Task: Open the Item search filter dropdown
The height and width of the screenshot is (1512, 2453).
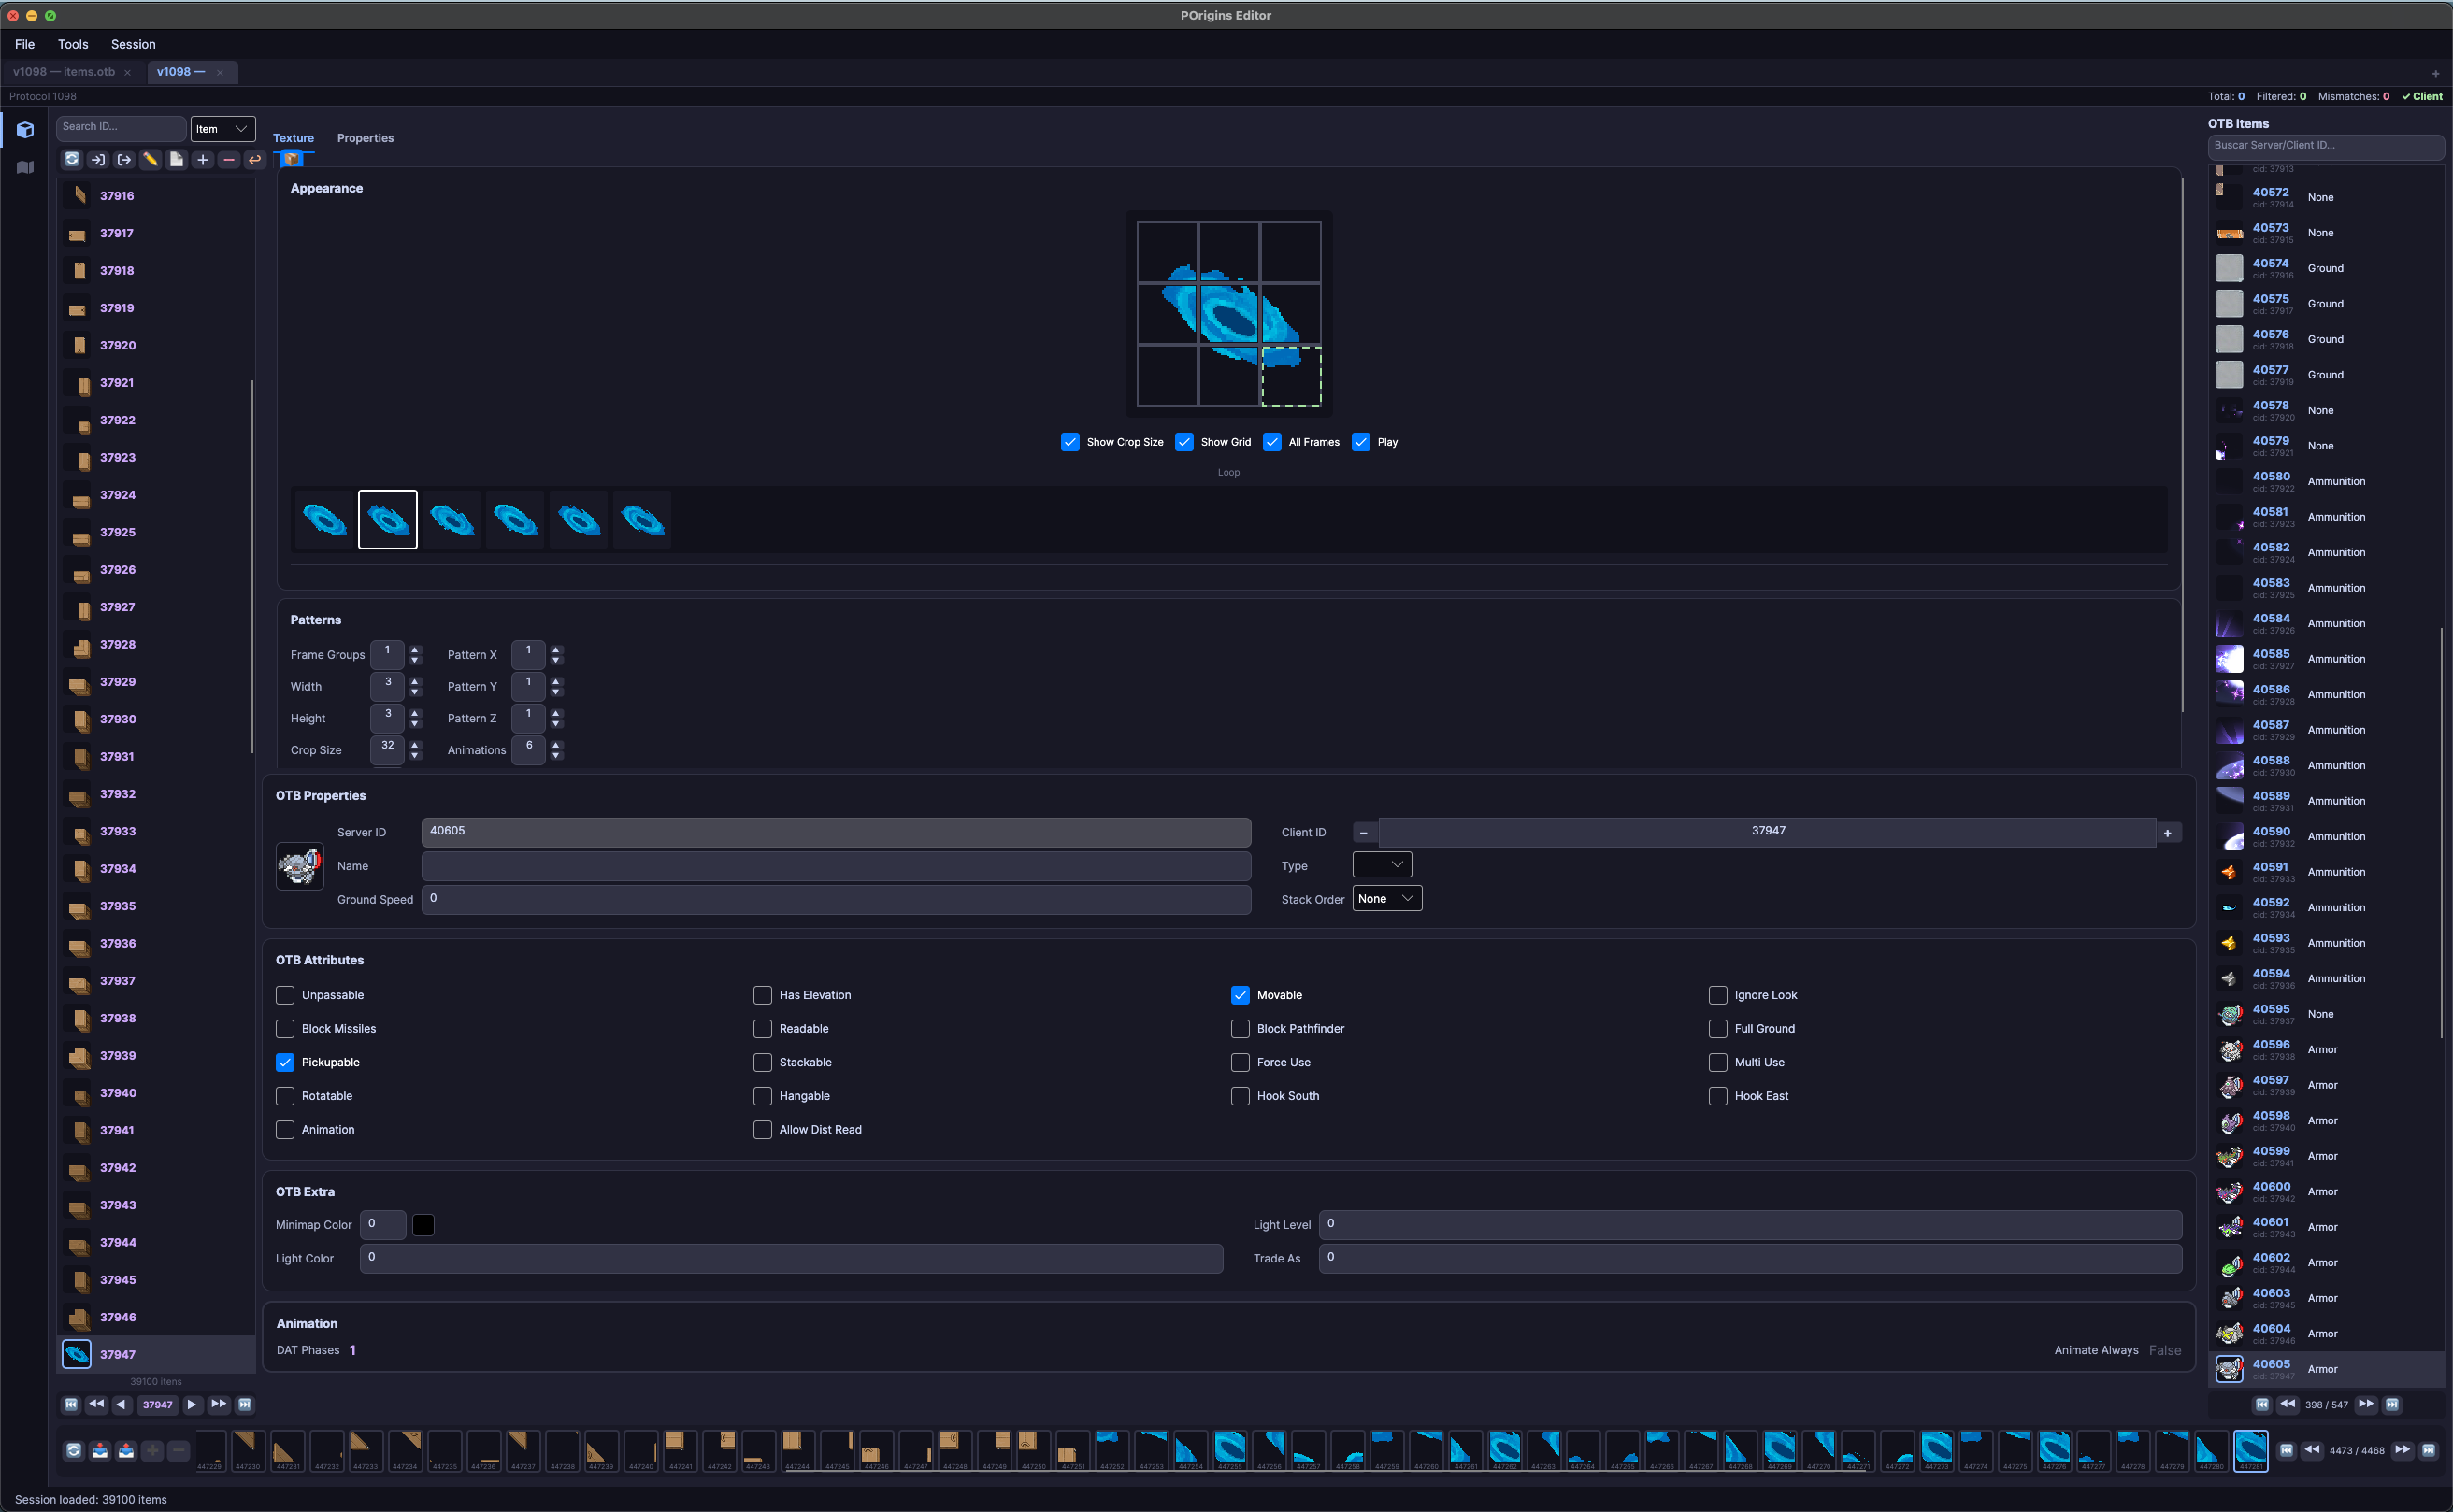Action: 222,128
